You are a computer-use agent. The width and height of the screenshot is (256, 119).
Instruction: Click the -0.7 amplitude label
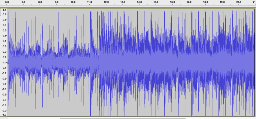[4, 100]
